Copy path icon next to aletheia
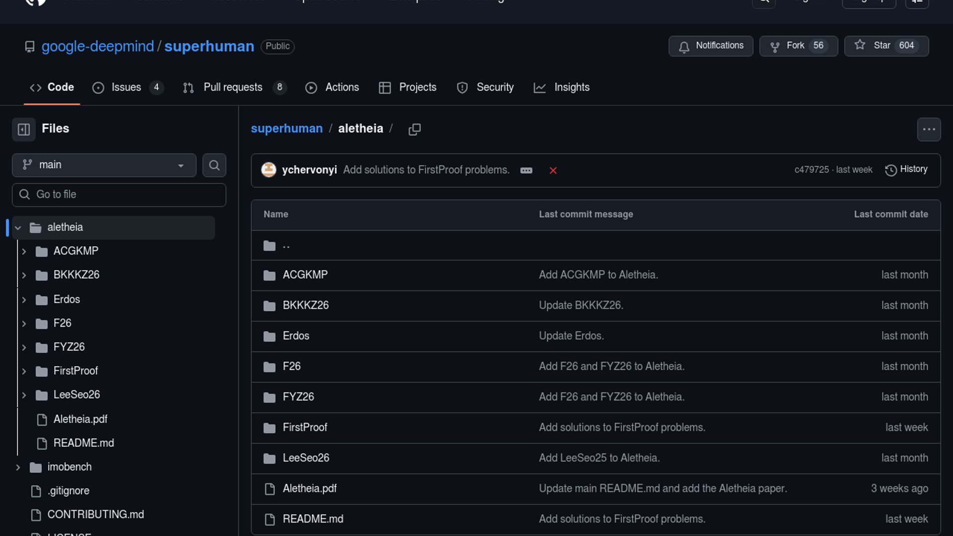This screenshot has height=536, width=953. coord(414,130)
